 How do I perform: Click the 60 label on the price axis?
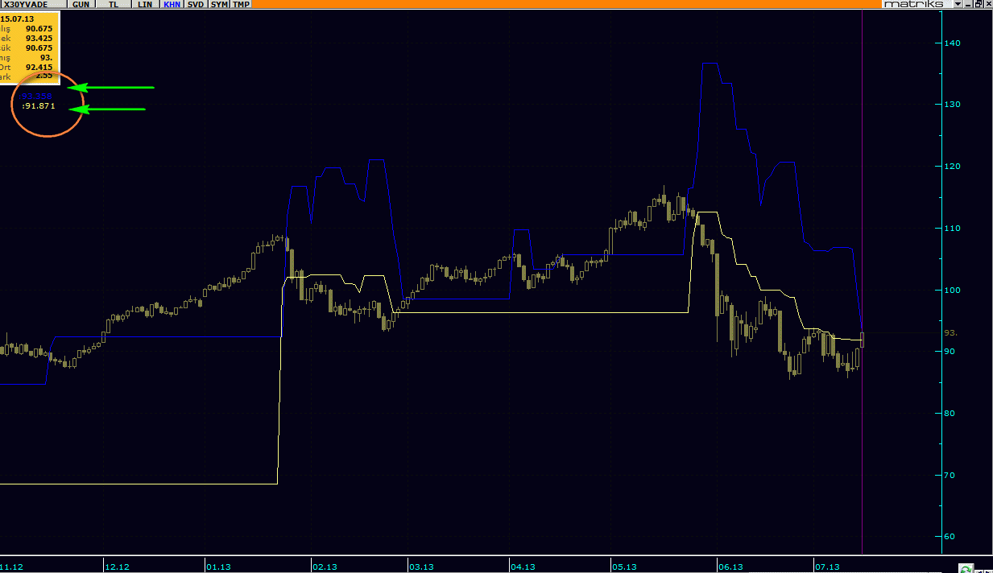[x=950, y=537]
